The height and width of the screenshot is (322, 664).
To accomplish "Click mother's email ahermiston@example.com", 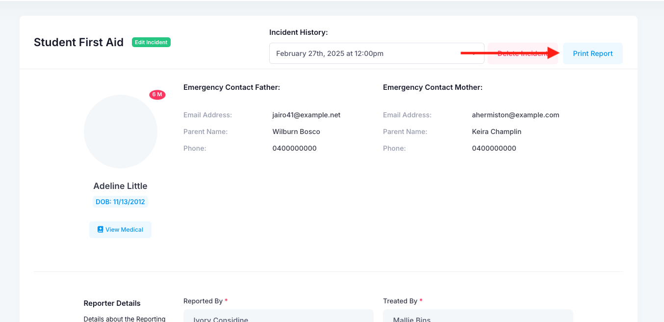I will 515,115.
